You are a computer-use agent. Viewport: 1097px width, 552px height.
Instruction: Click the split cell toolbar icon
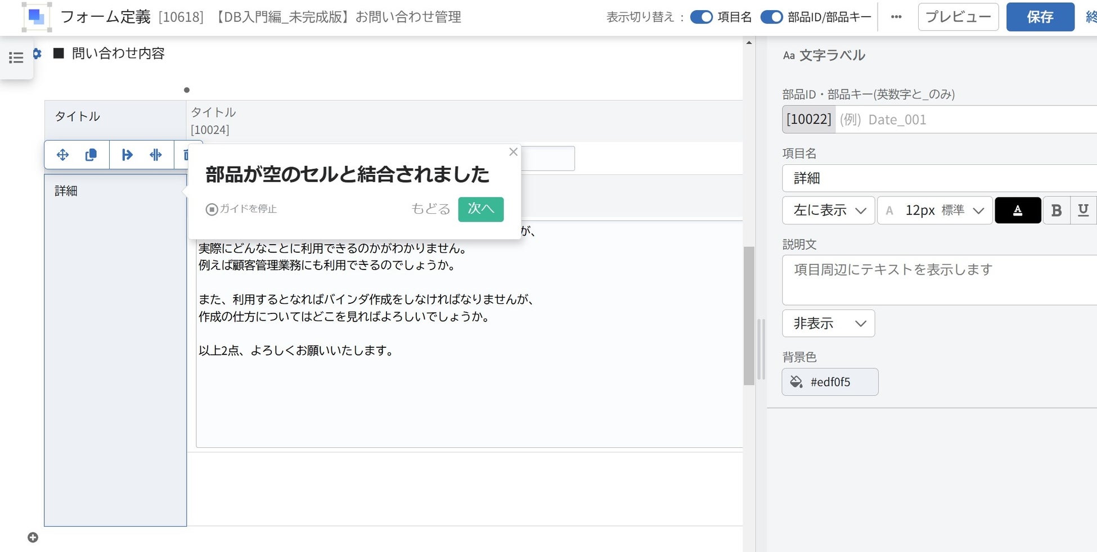(x=156, y=155)
